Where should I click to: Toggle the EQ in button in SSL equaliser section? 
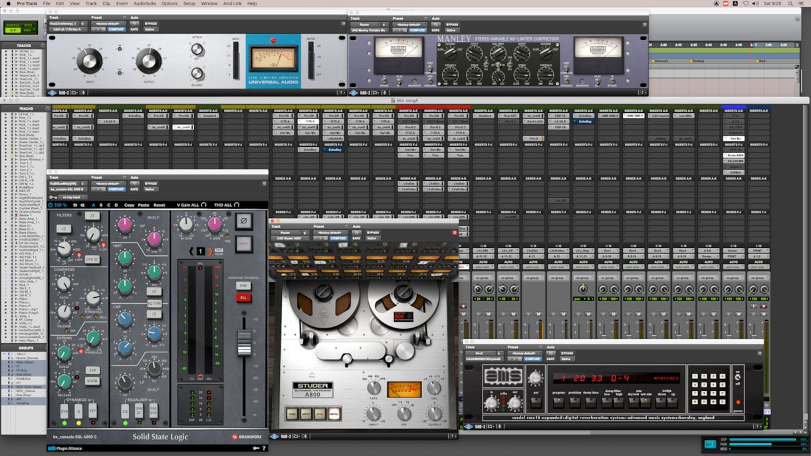click(x=125, y=411)
